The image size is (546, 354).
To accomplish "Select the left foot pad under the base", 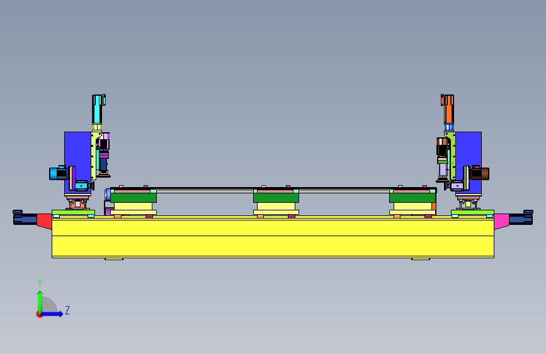I will point(114,259).
